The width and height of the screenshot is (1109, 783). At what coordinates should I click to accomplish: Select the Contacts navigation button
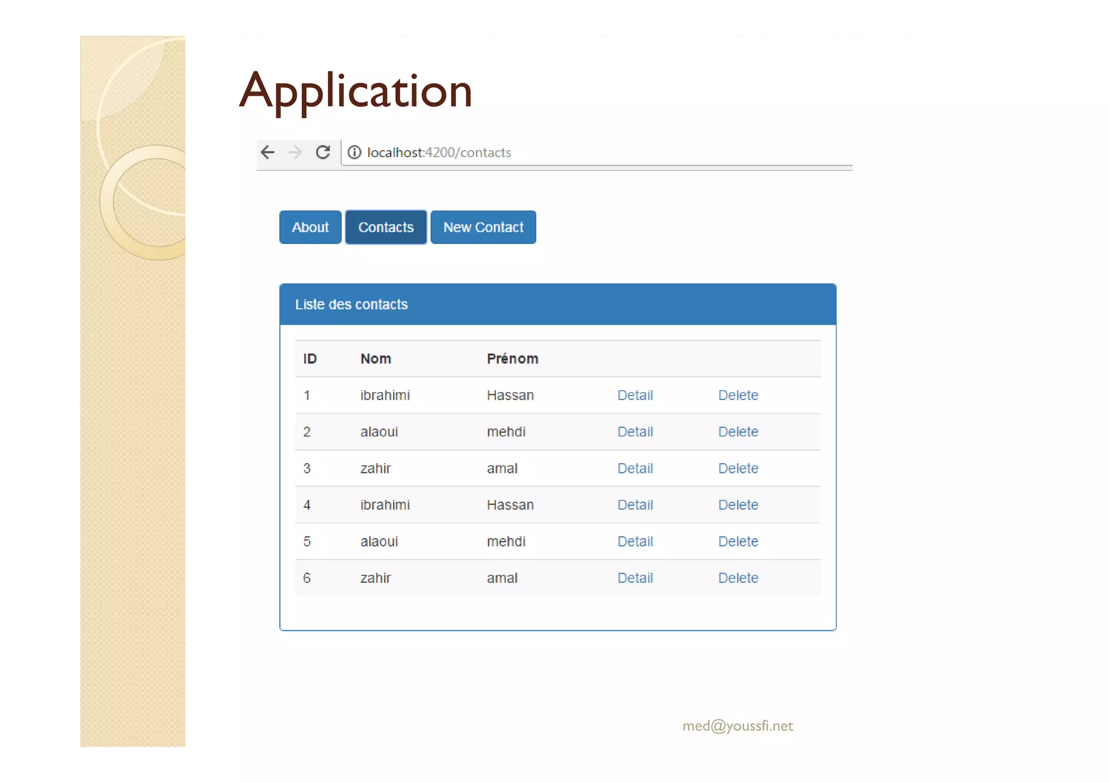(386, 227)
